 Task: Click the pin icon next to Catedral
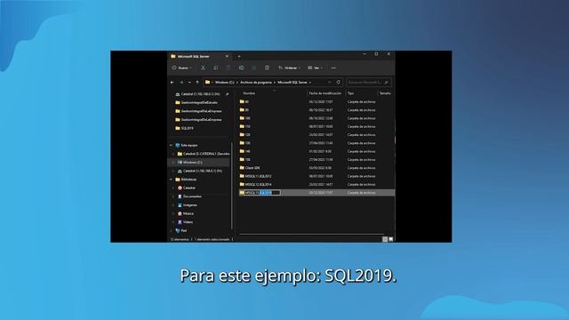click(x=228, y=94)
